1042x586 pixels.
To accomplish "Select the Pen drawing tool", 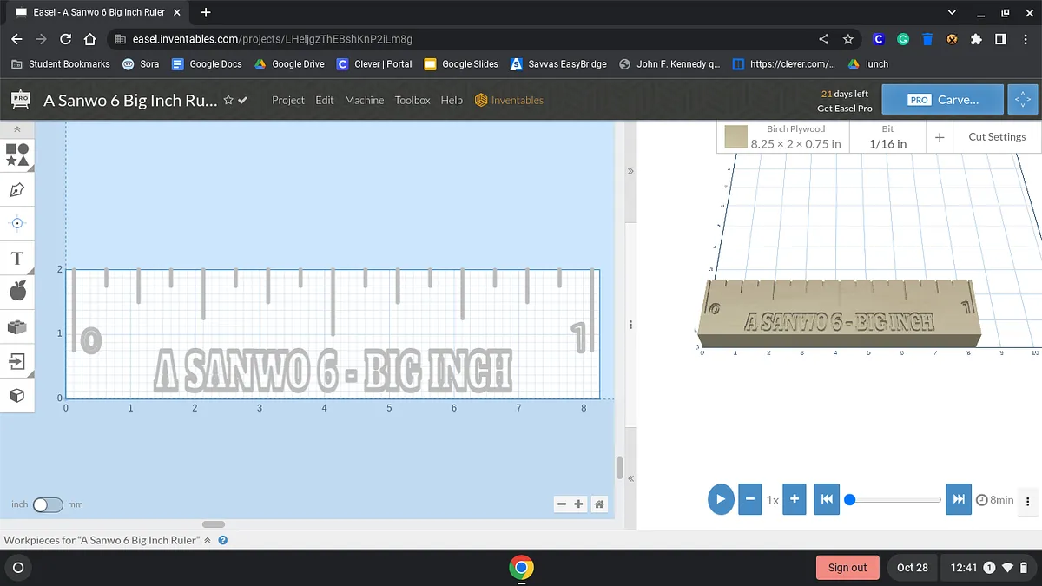I will point(17,189).
